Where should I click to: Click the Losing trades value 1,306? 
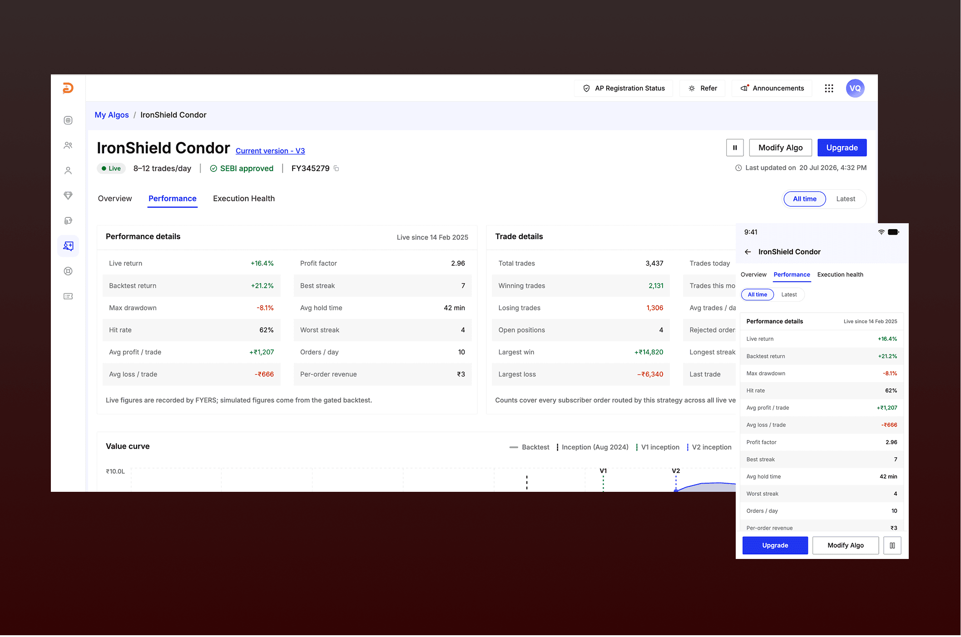coord(655,308)
